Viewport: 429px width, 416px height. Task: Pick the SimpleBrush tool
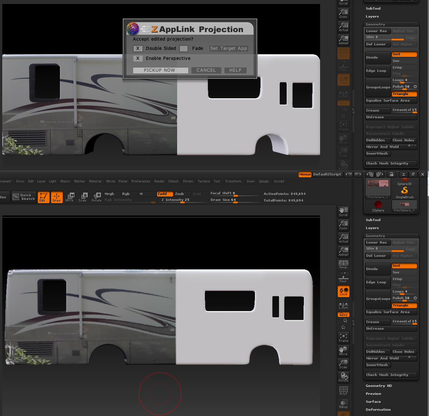pyautogui.click(x=405, y=192)
